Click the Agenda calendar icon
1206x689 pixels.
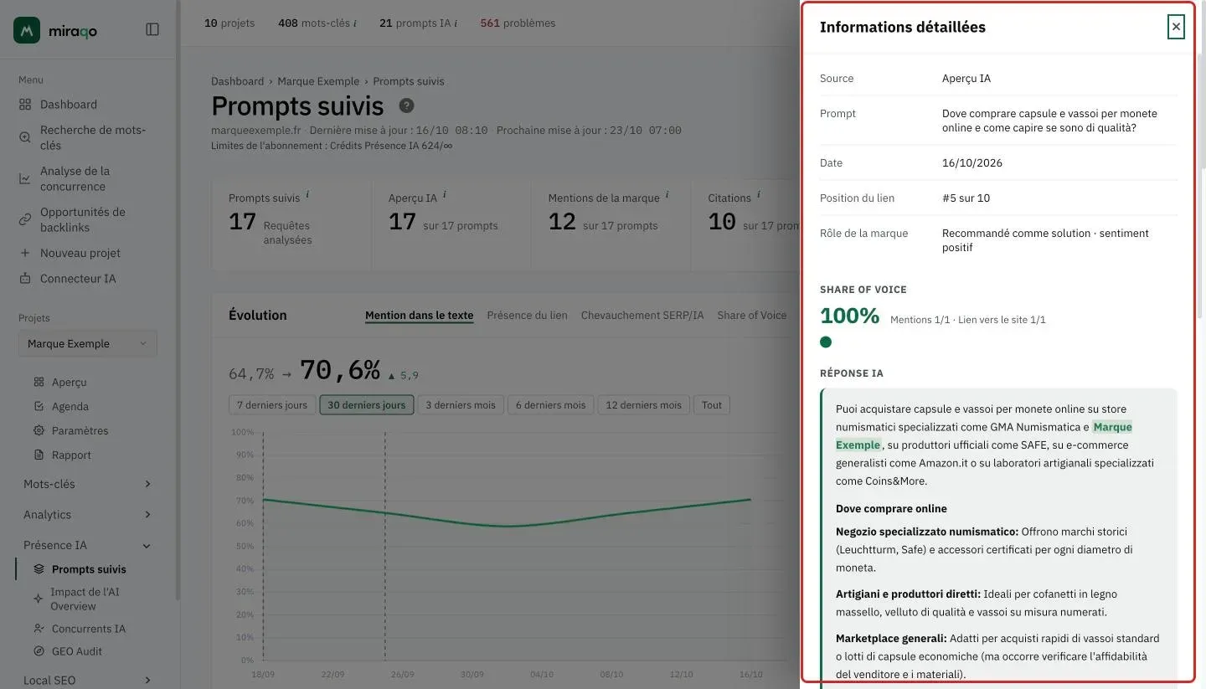pos(39,406)
